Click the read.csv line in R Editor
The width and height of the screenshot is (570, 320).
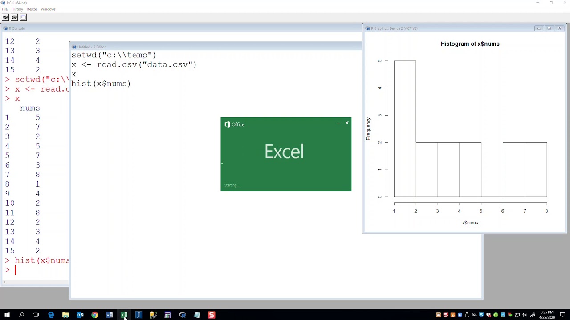coord(134,64)
